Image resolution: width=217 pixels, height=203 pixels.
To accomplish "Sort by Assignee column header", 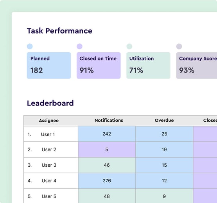I will pos(49,121).
